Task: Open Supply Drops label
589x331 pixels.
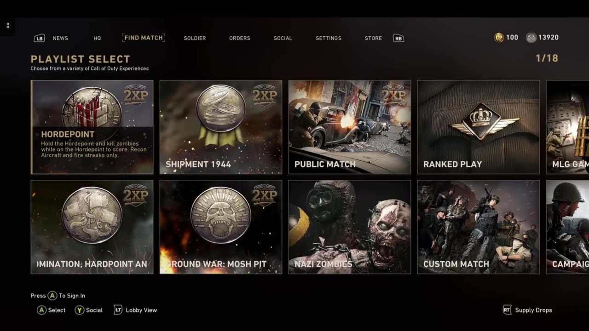Action: tap(533, 310)
